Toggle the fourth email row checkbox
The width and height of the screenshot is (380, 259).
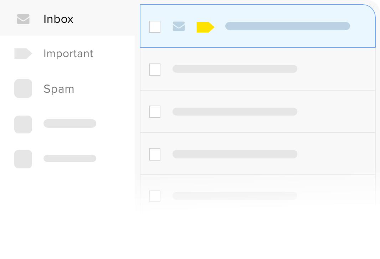155,154
